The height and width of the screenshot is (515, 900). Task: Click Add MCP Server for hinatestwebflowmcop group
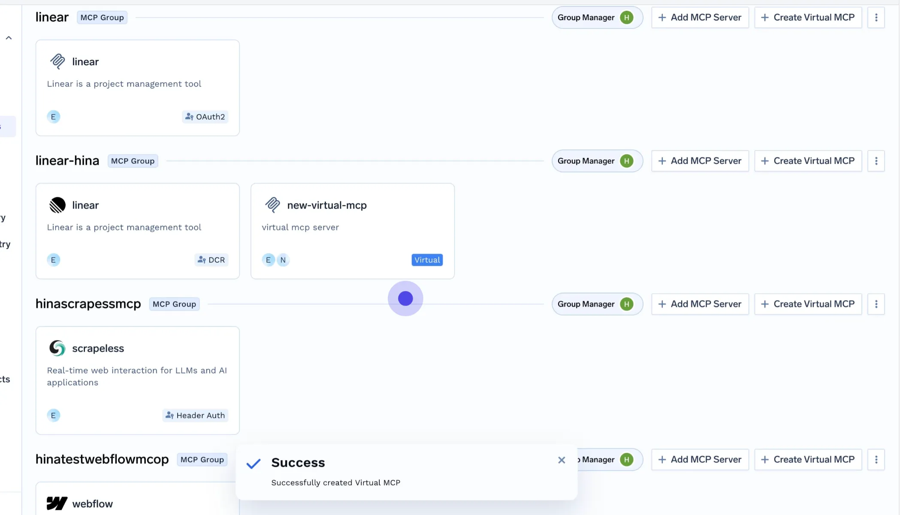coord(700,460)
